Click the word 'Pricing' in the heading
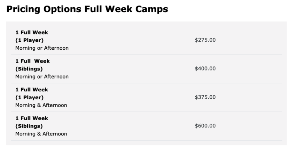 [23, 9]
